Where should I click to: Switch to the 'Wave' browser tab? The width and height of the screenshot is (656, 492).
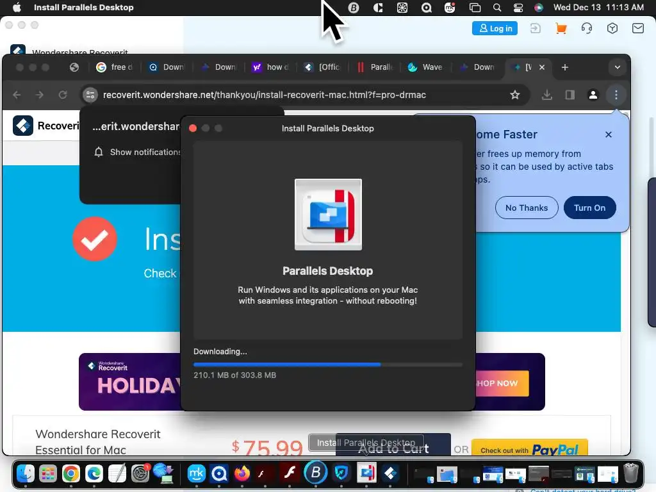point(425,67)
